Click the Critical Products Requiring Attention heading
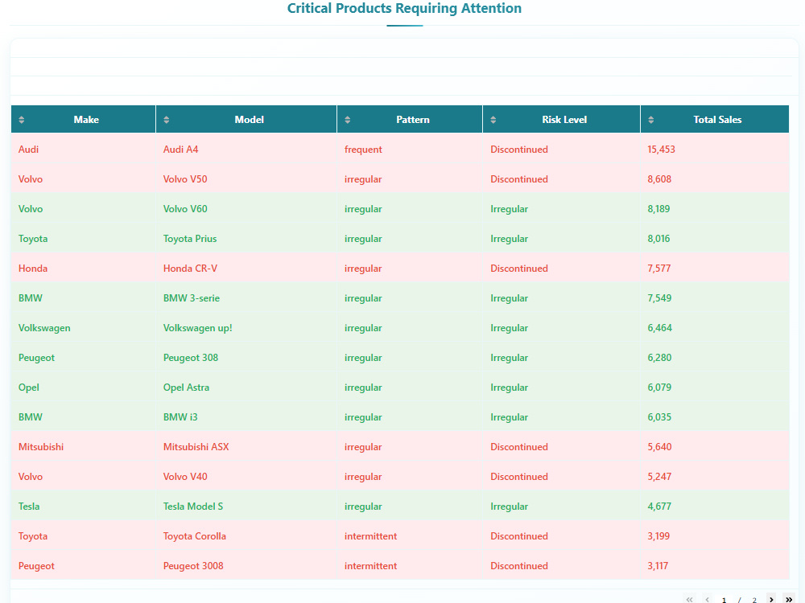805x603 pixels. tap(404, 8)
